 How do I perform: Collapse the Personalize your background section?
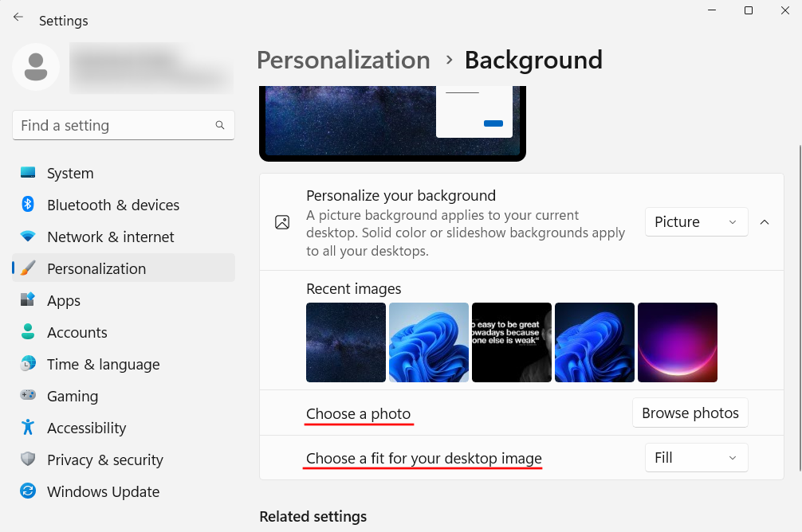click(765, 221)
